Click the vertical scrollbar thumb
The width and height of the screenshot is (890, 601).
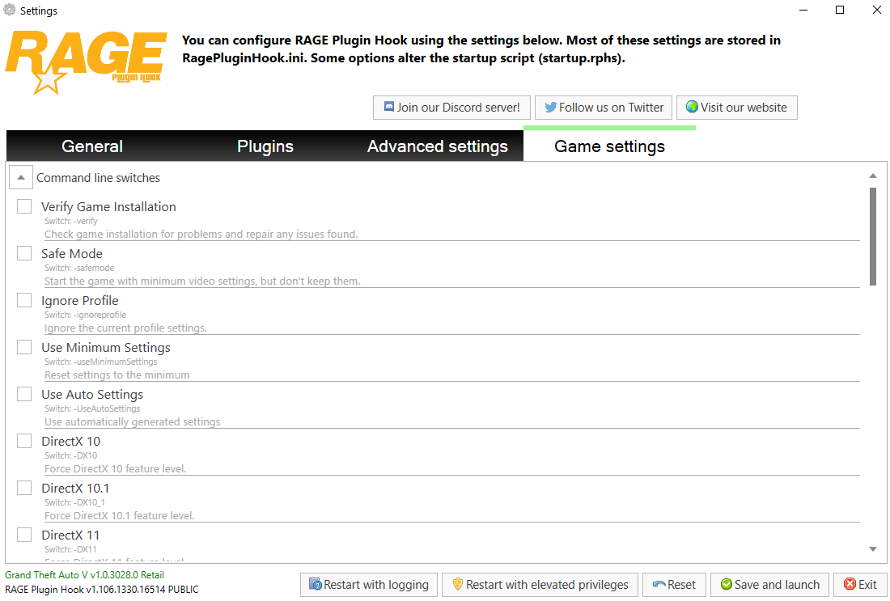(x=873, y=236)
